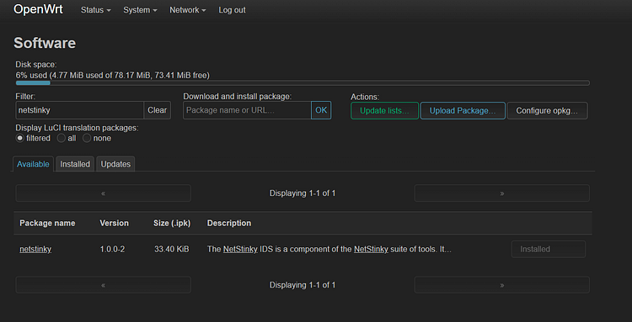632x322 pixels.
Task: Click the Description column header
Action: click(x=229, y=223)
